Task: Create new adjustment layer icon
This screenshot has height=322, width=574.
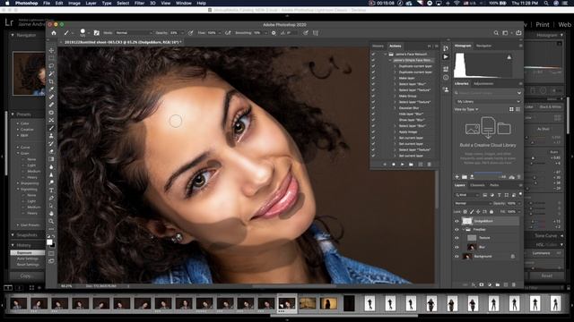Action: click(490, 284)
